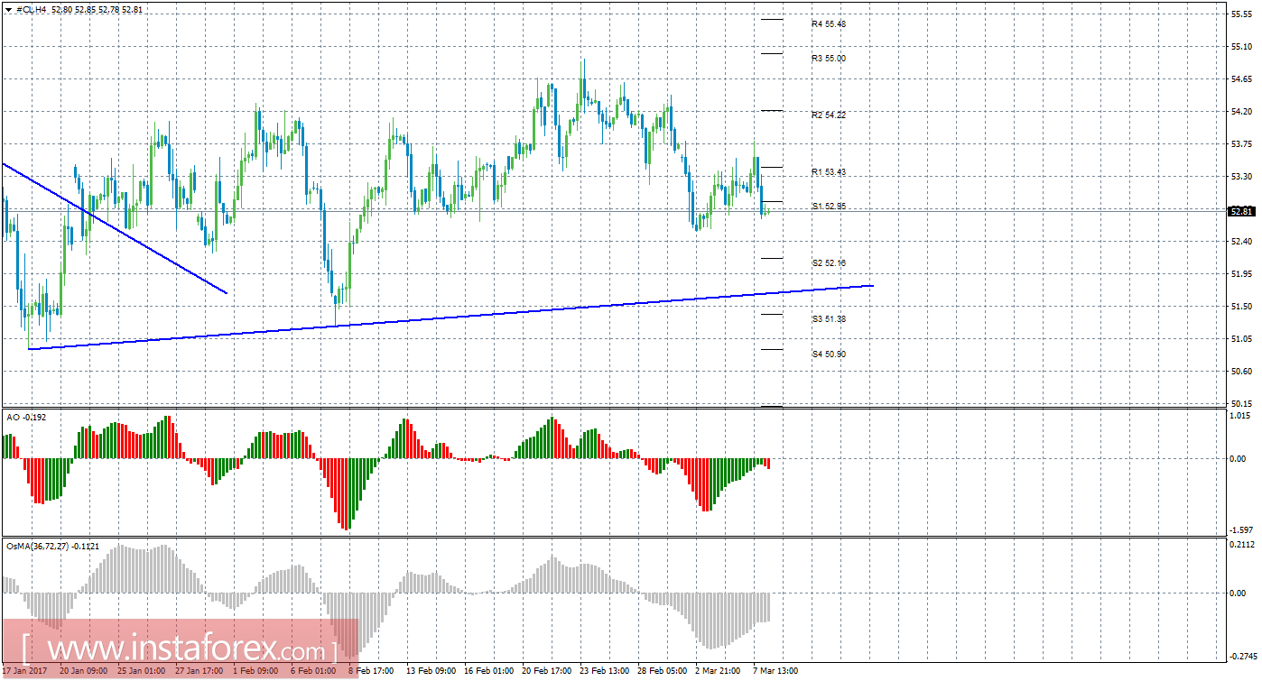Viewport: 1262px width, 681px height.
Task: Click the AO -0.192 indicator label
Action: (24, 419)
